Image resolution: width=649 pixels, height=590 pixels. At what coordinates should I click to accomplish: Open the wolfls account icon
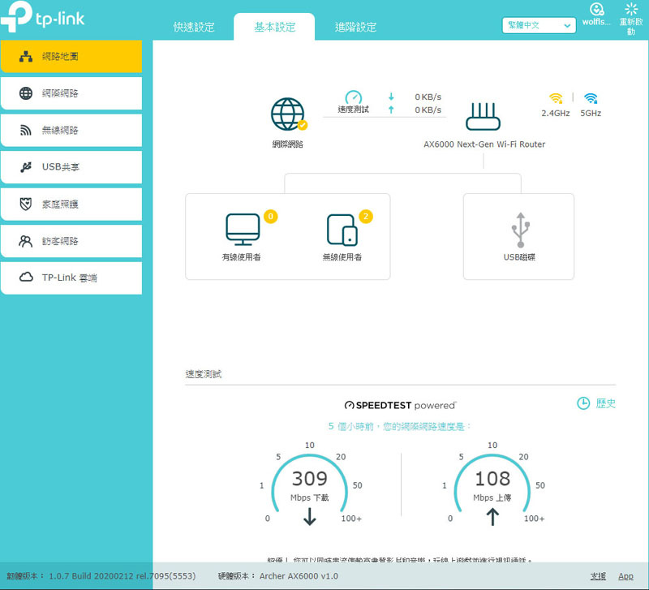point(596,9)
